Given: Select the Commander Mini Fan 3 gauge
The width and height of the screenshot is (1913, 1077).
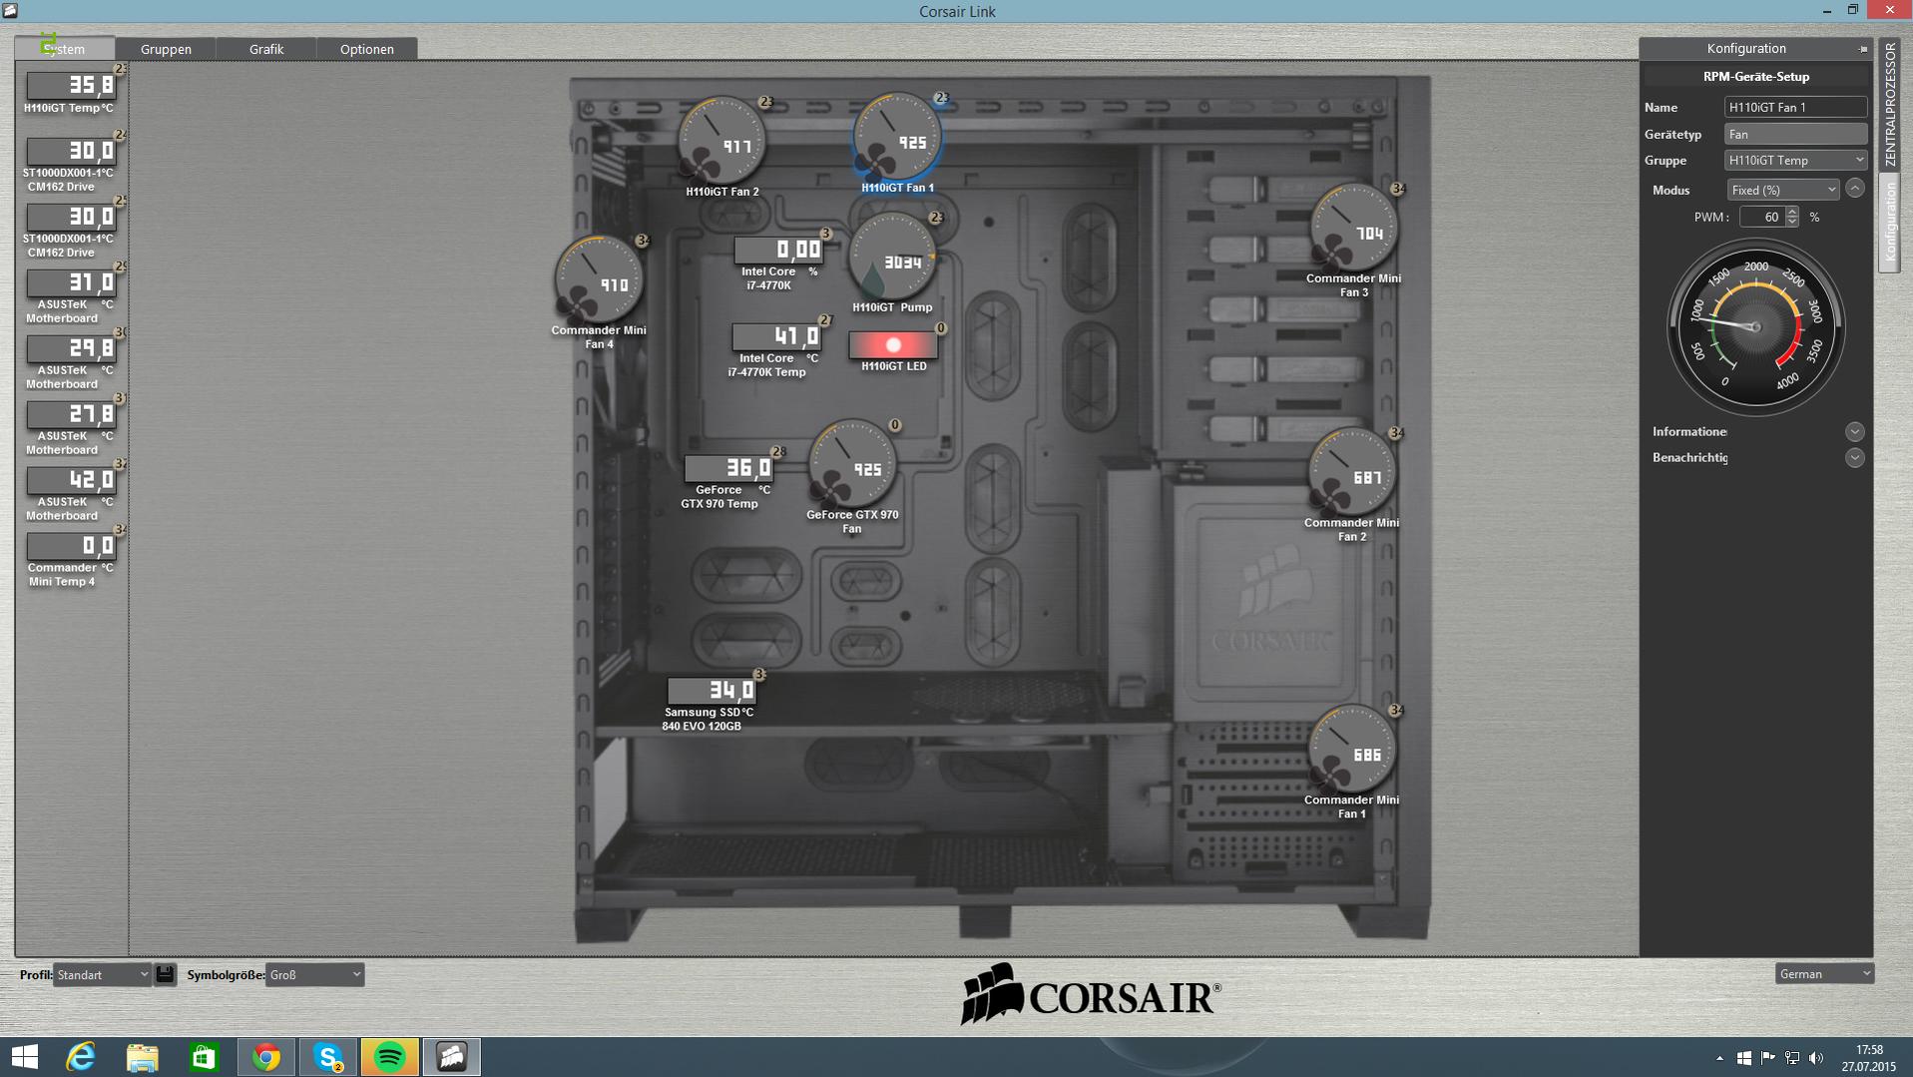Looking at the screenshot, I should [x=1354, y=228].
